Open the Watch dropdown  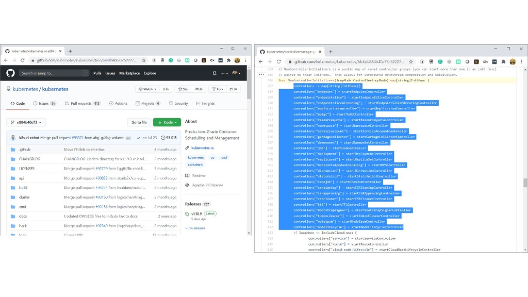[147, 89]
